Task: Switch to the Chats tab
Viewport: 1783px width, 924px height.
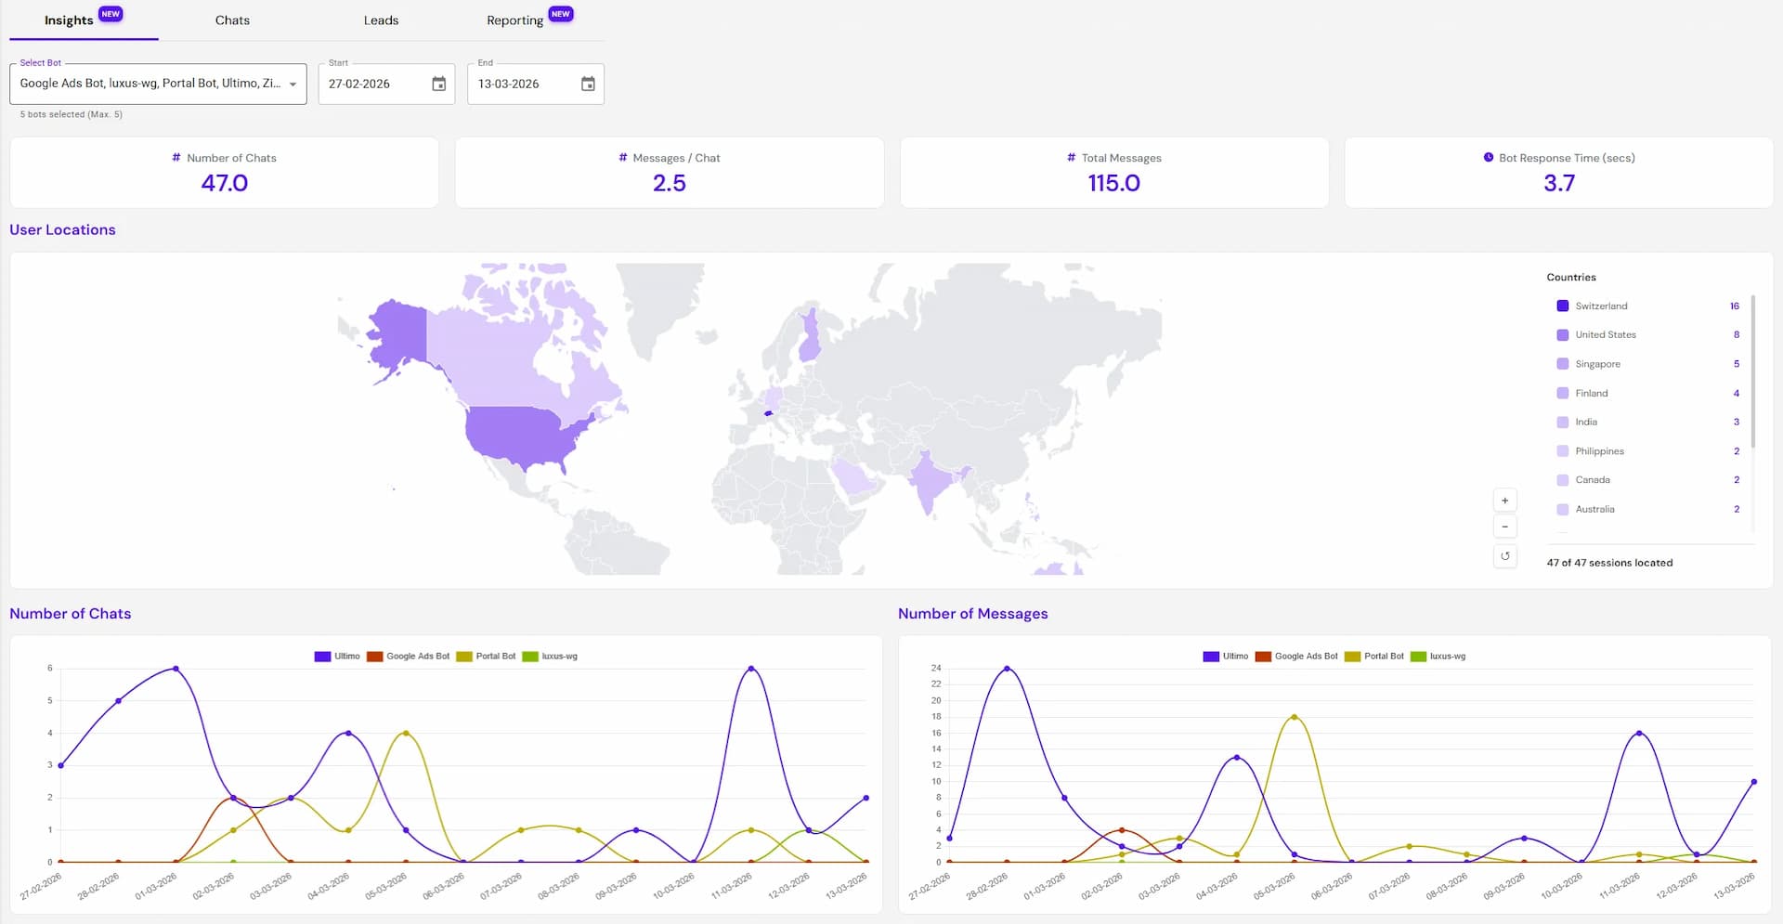Action: [231, 20]
